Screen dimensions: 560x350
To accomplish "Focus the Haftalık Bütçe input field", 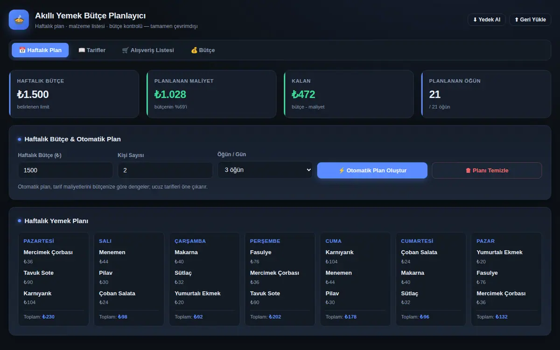I will (x=65, y=170).
